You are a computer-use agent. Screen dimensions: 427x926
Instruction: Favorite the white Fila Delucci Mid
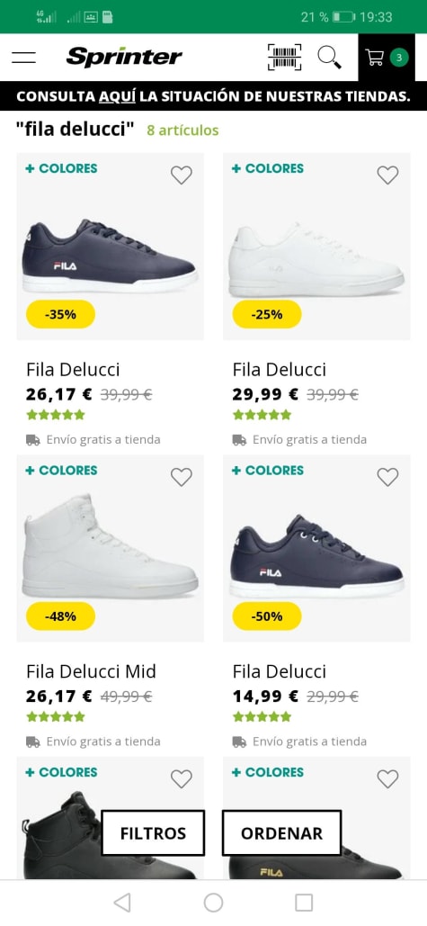182,477
